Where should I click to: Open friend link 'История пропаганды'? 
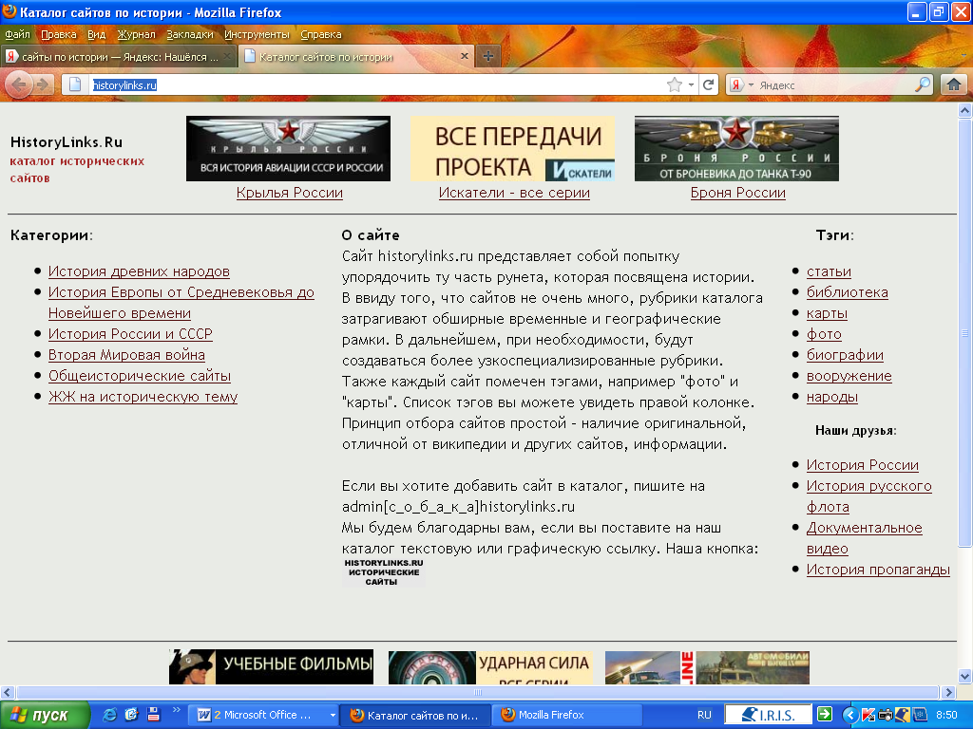[x=878, y=570]
